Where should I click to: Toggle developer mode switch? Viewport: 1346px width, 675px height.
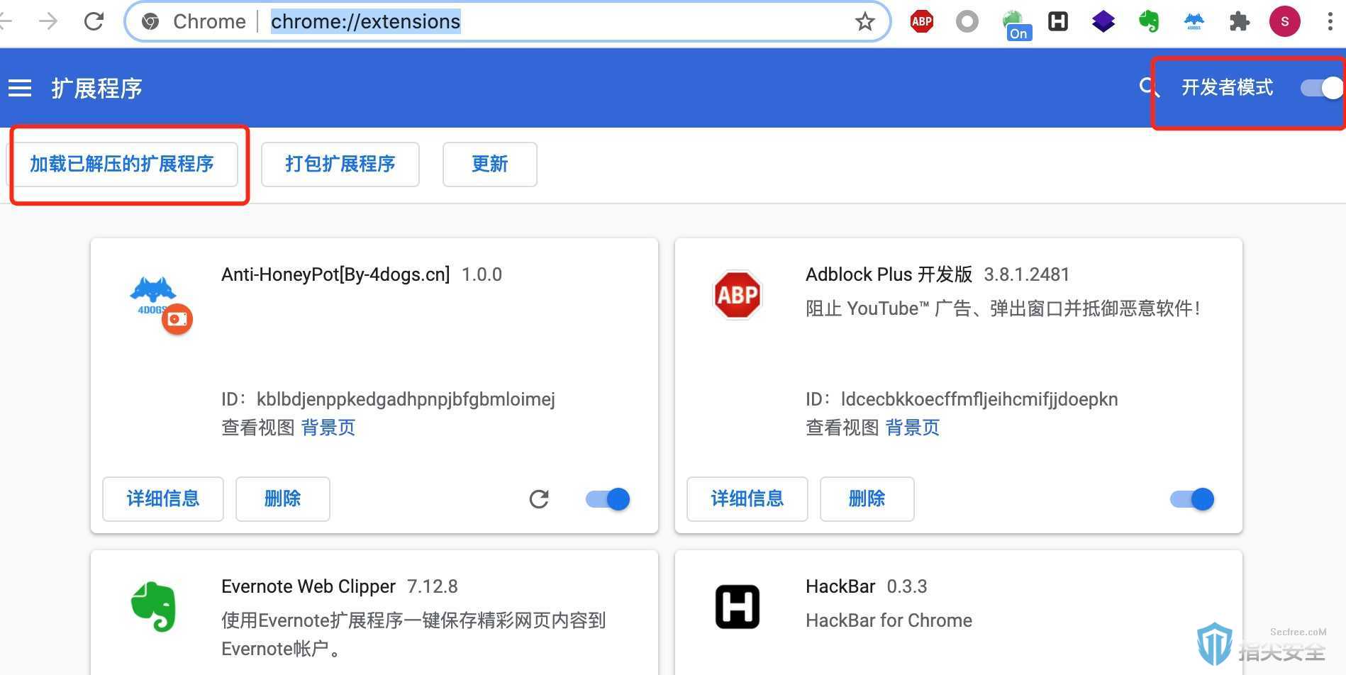(x=1322, y=88)
